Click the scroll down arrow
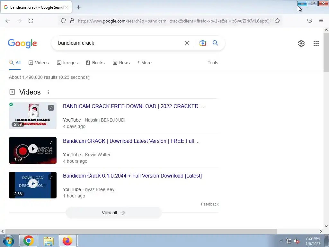The width and height of the screenshot is (329, 247). click(326, 226)
